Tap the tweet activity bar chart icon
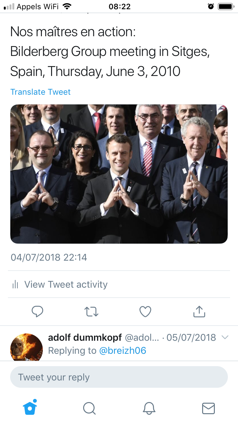Viewport: 238px width, 424px height. point(15,284)
